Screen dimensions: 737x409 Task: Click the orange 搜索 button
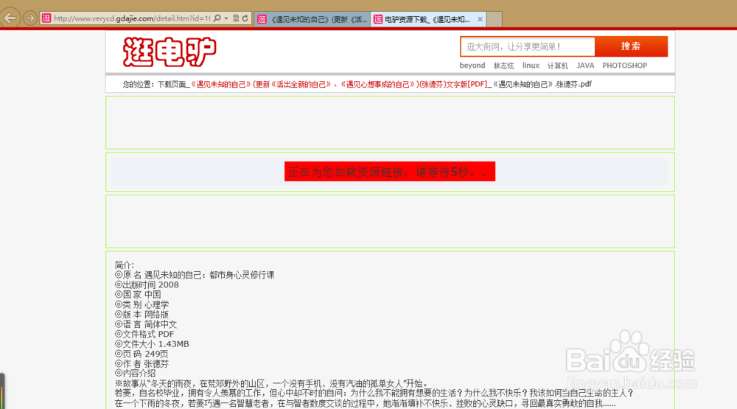pos(631,46)
